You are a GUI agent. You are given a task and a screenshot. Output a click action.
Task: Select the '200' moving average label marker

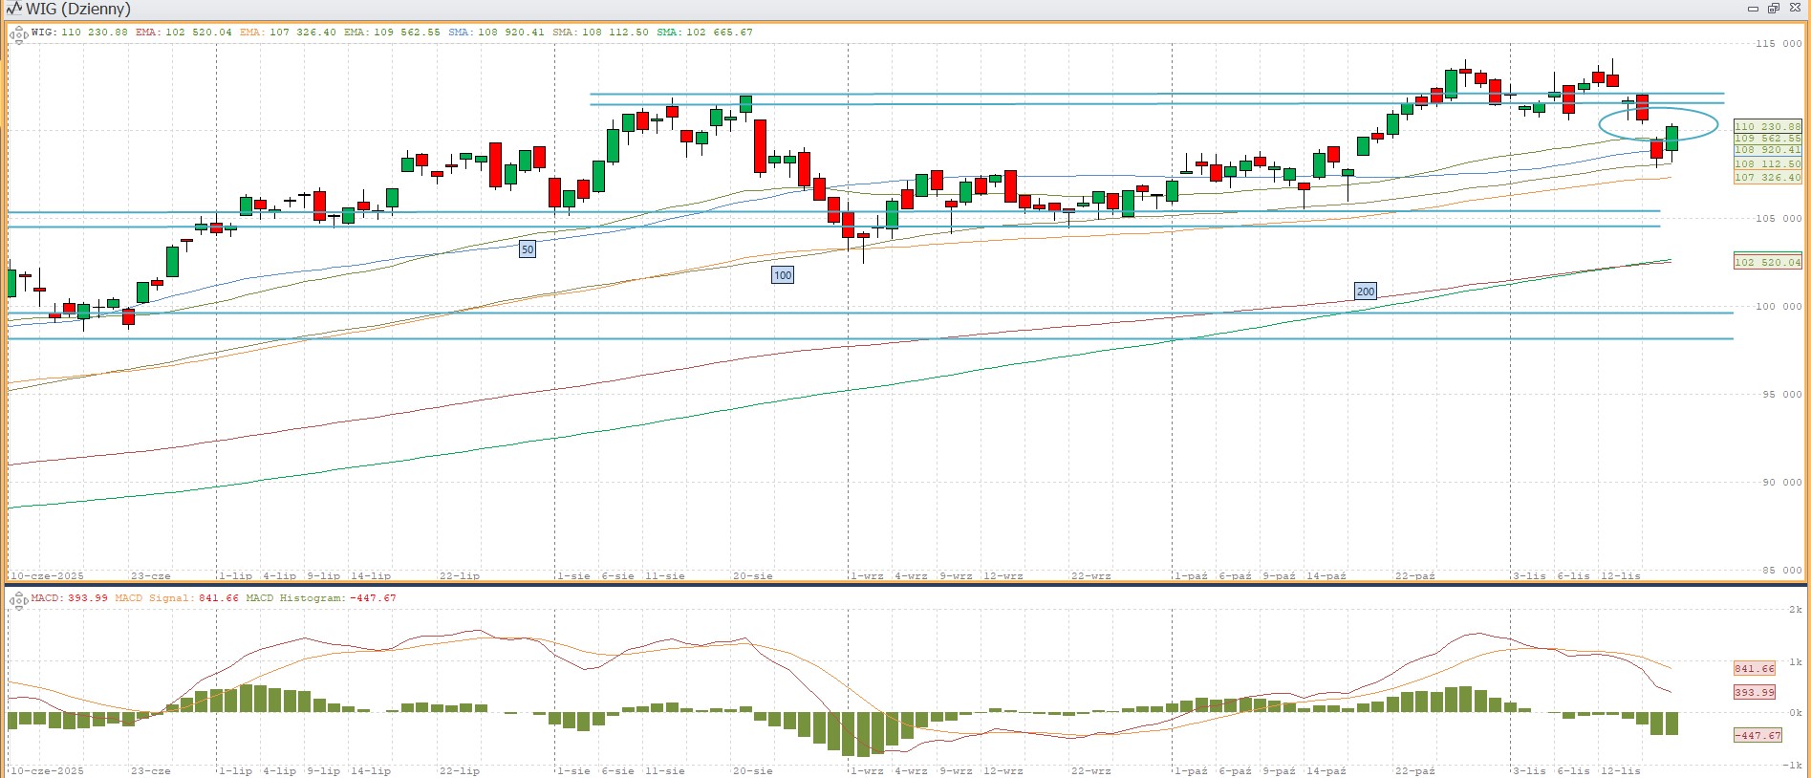pos(1365,292)
